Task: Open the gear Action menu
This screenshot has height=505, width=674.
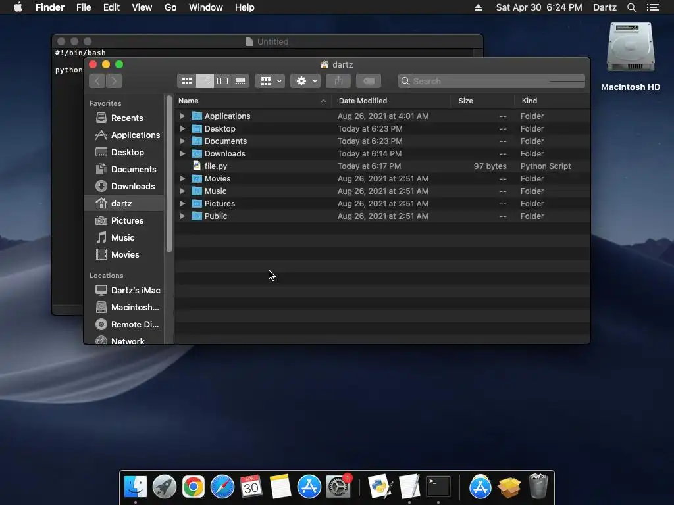Action: pyautogui.click(x=305, y=81)
